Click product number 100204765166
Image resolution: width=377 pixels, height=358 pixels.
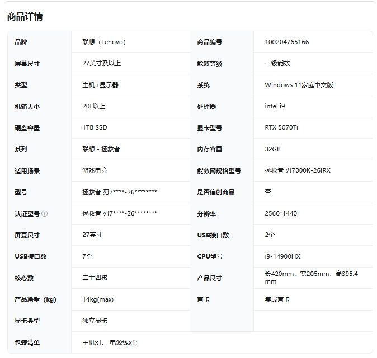point(287,42)
